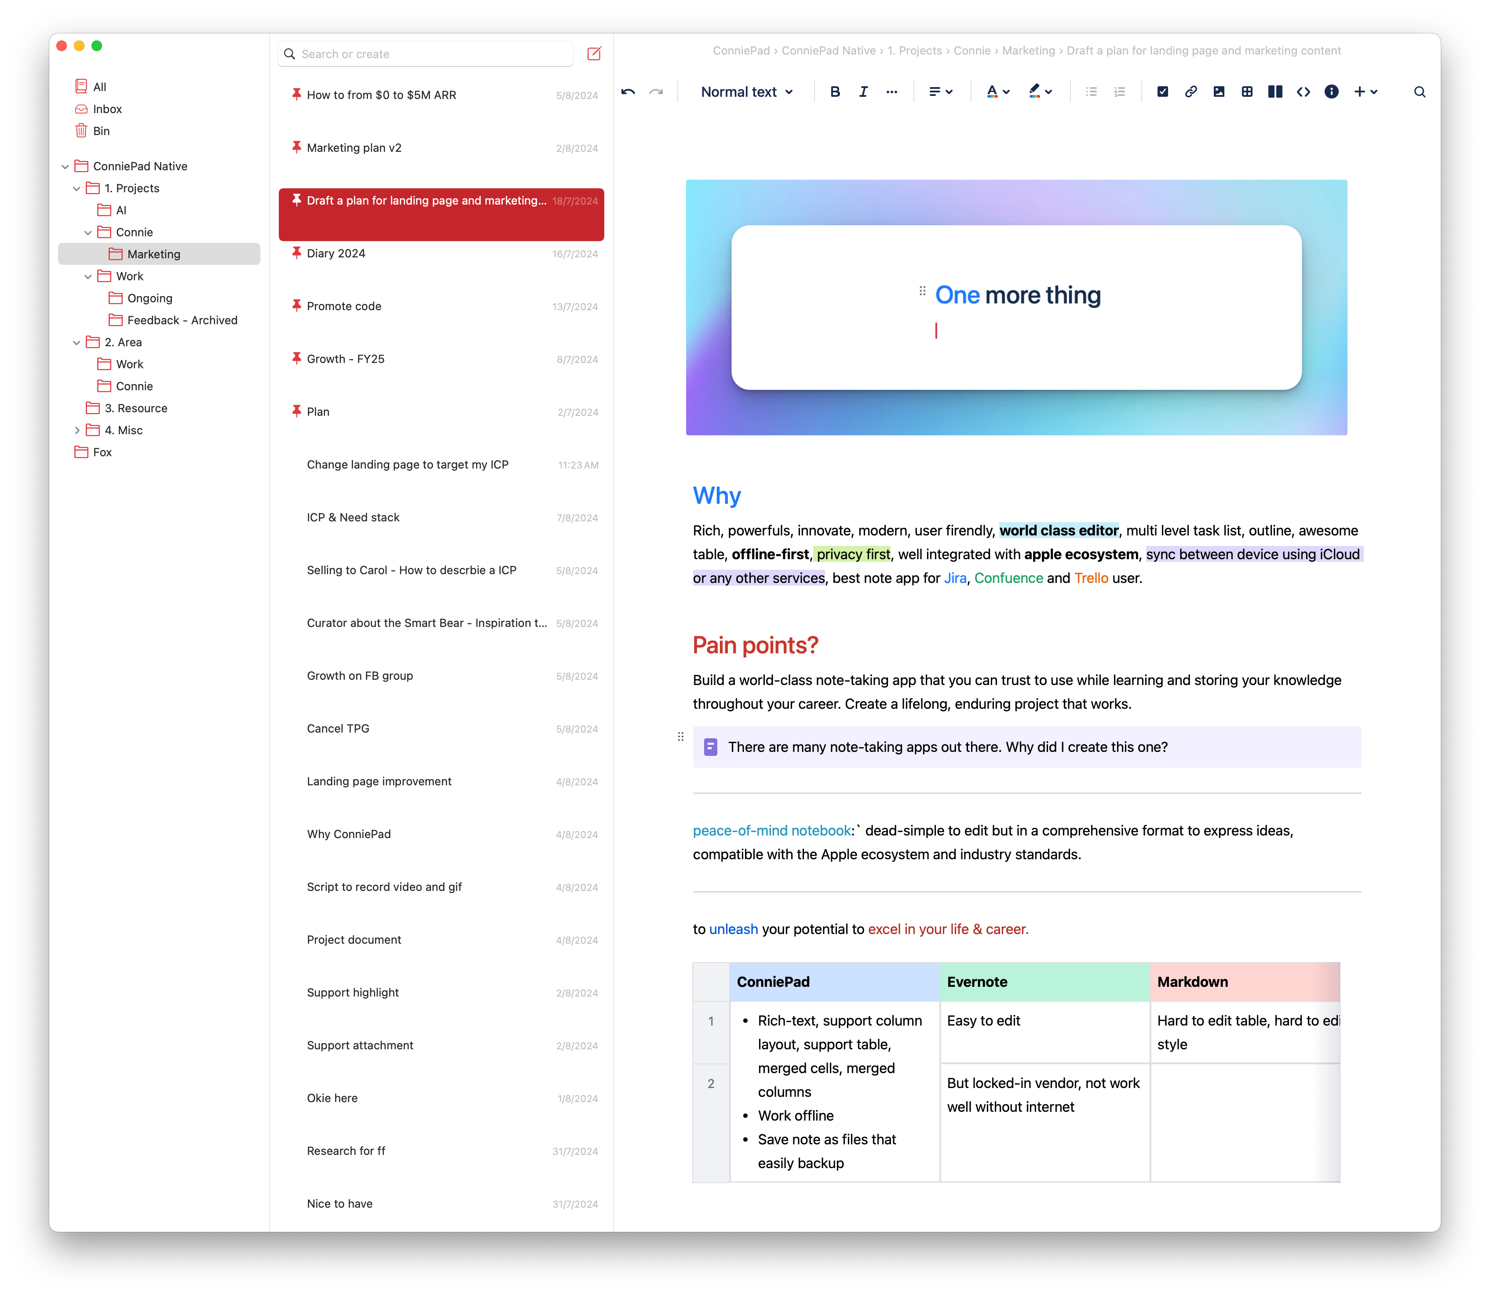Click the table insertion icon
Screen dimensions: 1490x1297
pos(1247,91)
